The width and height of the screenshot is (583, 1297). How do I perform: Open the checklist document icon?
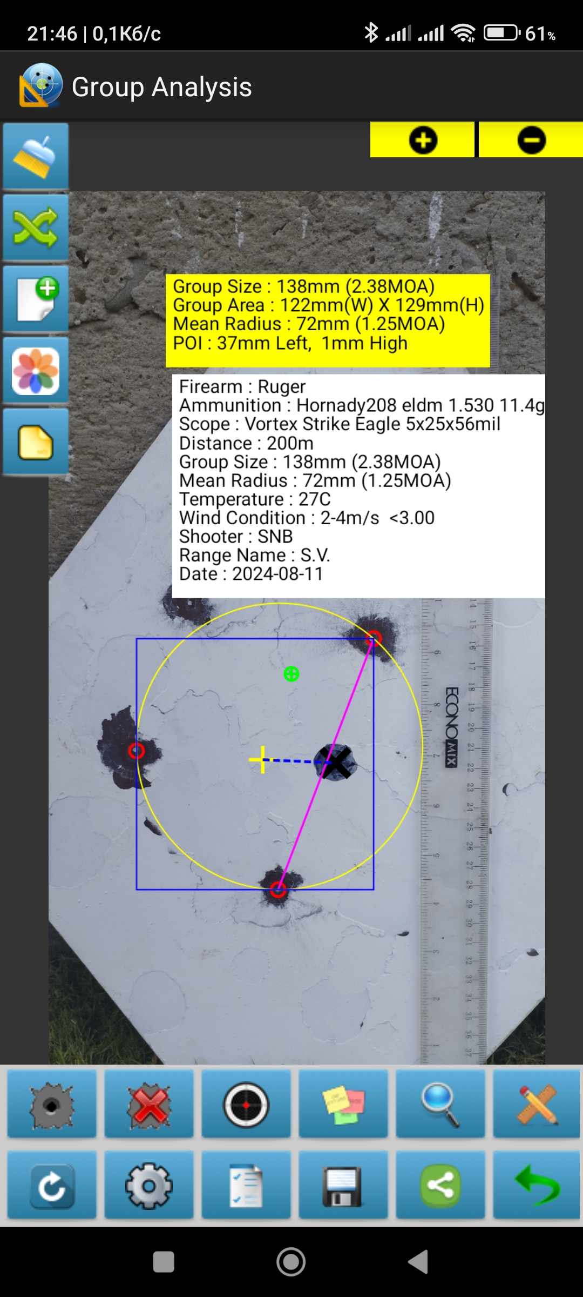(246, 1185)
